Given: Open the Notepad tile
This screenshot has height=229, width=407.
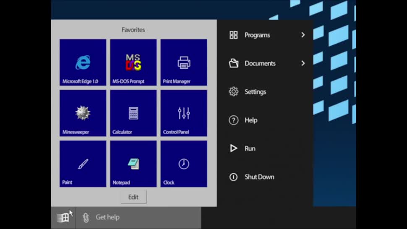Looking at the screenshot, I should (x=133, y=164).
